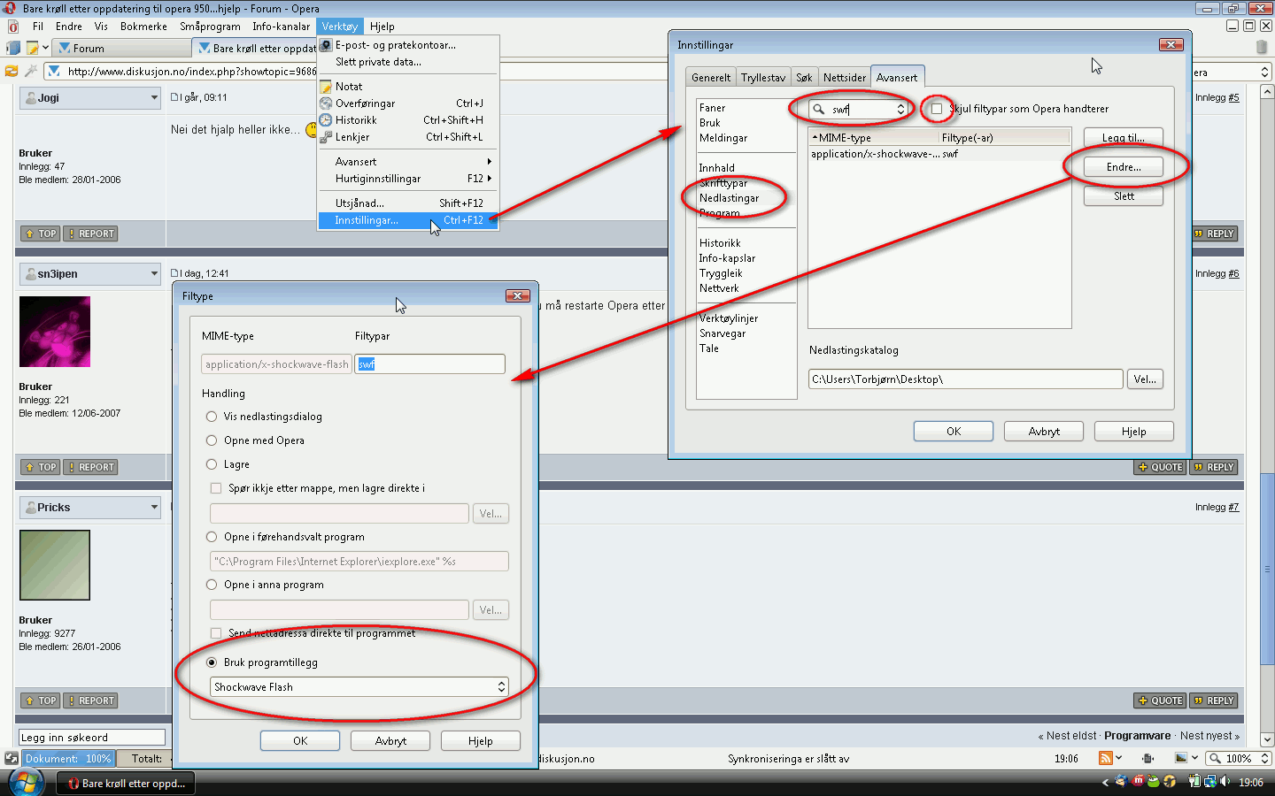Image resolution: width=1275 pixels, height=796 pixels.
Task: Click the Thunderbird tray icon
Action: coord(1122,782)
